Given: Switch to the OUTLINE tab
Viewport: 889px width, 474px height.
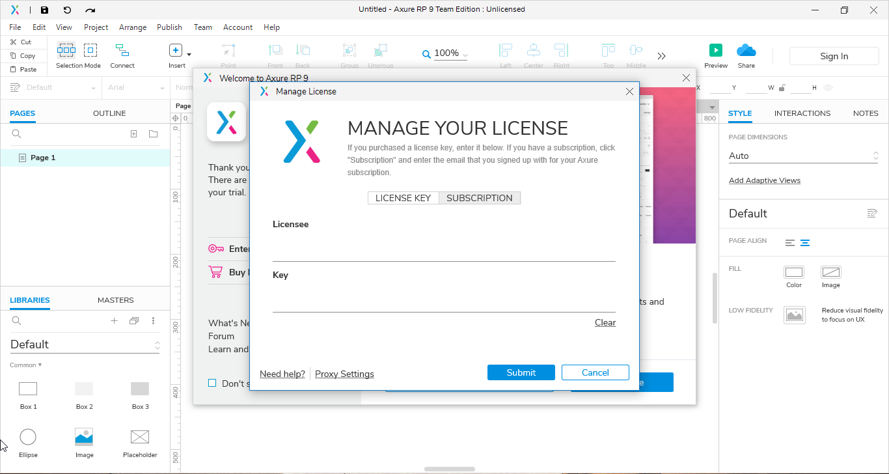Looking at the screenshot, I should click(x=109, y=113).
